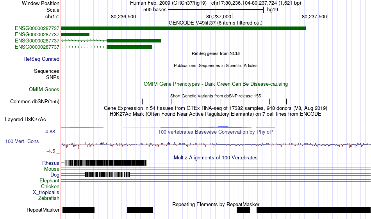Screen dimensions: 371x219
Task: Click the 'OMIM Gene Phenotypes' green title
Action: coord(216,84)
